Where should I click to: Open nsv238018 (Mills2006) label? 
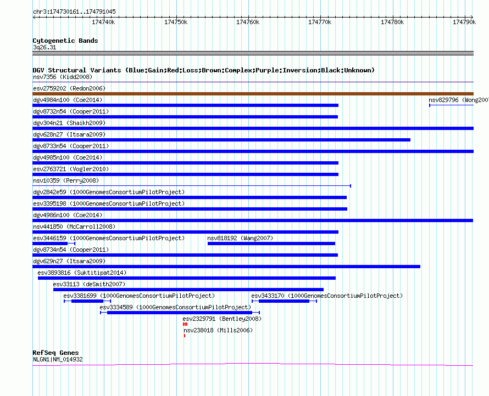[x=218, y=330]
